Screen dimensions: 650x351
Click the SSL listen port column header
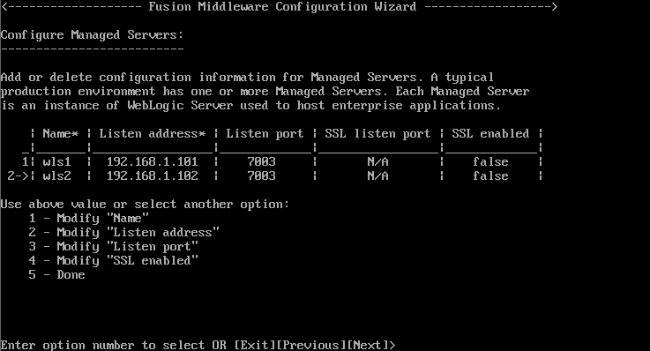tap(377, 133)
